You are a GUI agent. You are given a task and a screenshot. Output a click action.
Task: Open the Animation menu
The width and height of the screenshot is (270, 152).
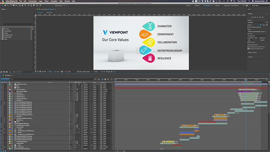tap(54, 1)
